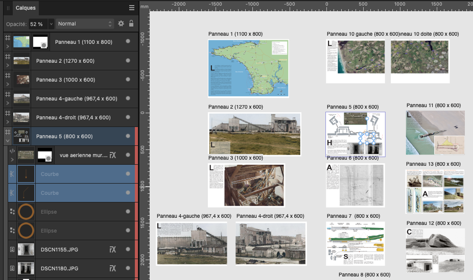Screen dimensions: 473x280
Task: Select the Panneau 4-droit layer
Action: 73,117
